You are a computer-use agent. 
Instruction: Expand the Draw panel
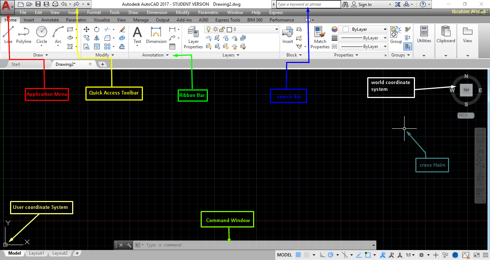pos(41,55)
